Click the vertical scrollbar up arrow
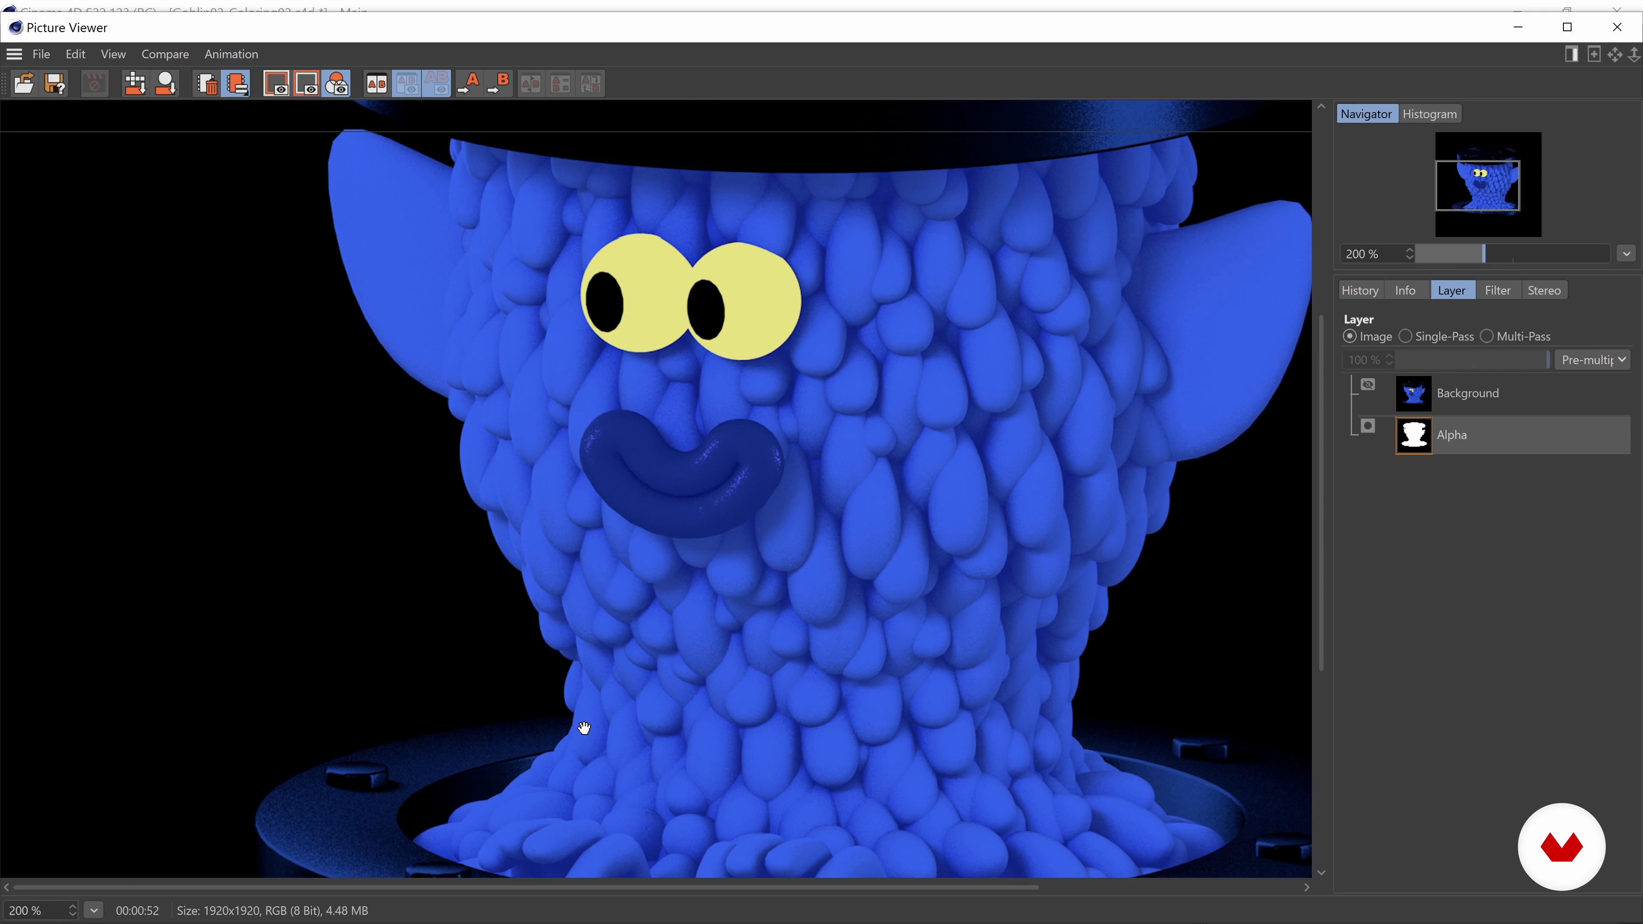Image resolution: width=1643 pixels, height=924 pixels. tap(1322, 107)
